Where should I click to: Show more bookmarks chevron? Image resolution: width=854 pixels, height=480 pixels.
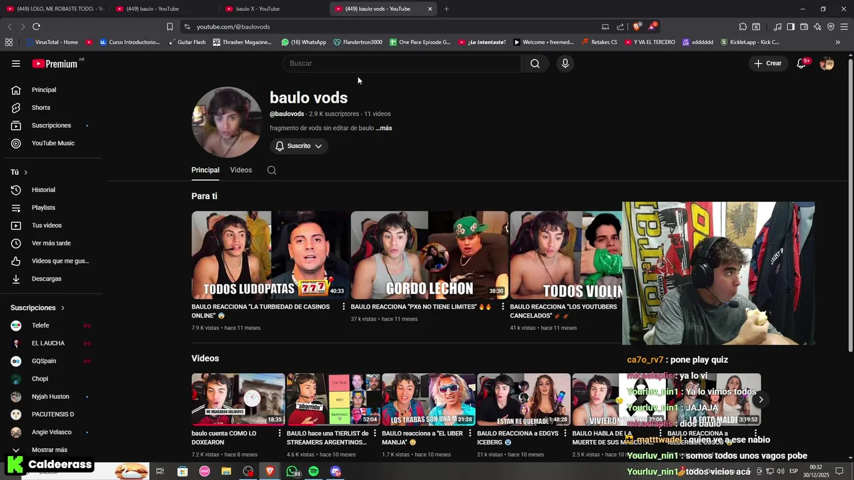(x=838, y=42)
